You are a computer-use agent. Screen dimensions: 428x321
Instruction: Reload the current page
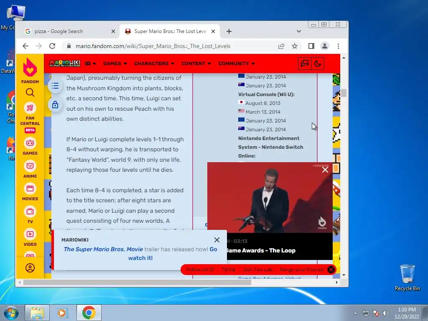52,46
